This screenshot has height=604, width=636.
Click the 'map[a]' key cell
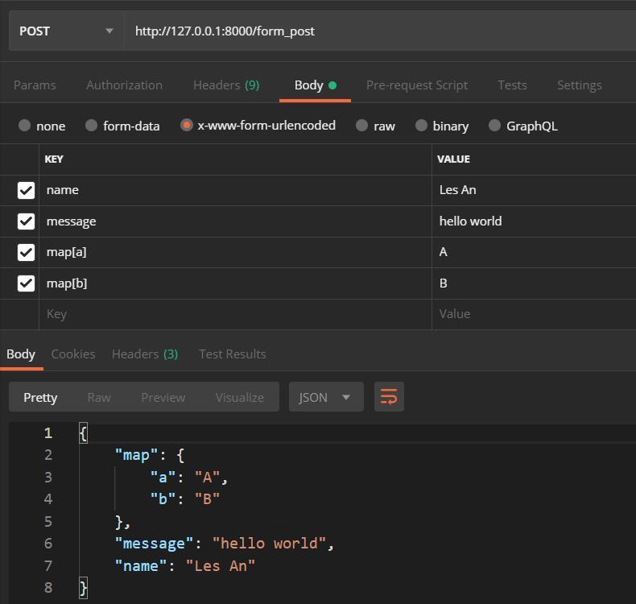pos(235,252)
